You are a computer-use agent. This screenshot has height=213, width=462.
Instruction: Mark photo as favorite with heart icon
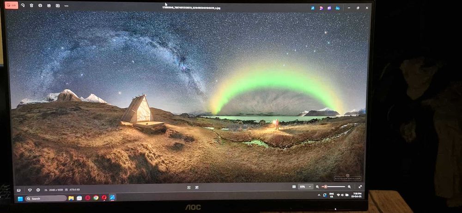click(30, 190)
